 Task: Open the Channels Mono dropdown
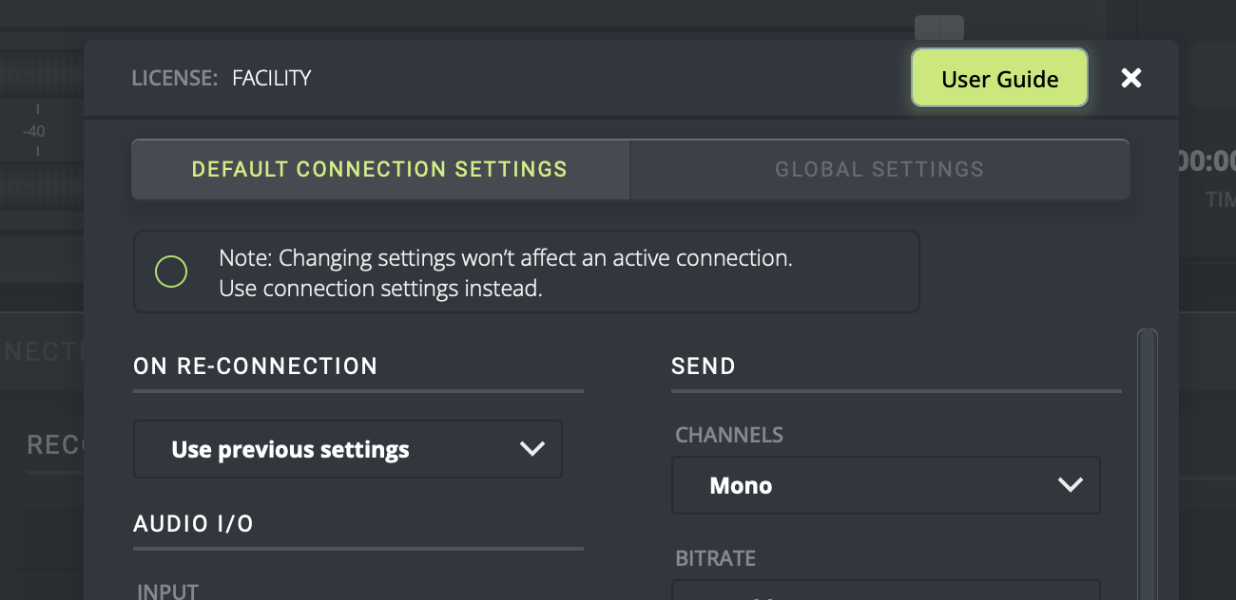[885, 485]
